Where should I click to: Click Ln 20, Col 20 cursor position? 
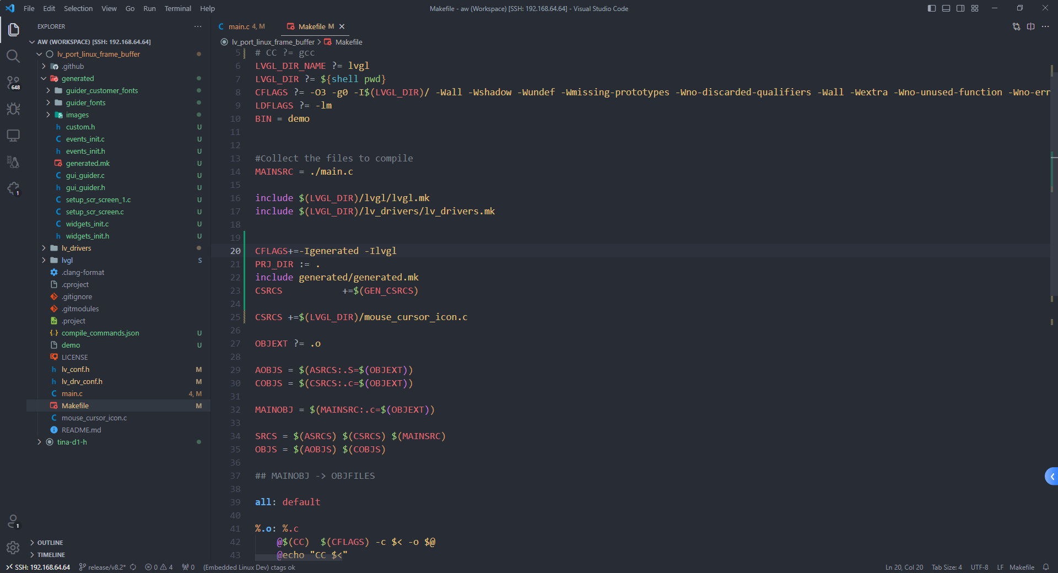click(904, 567)
